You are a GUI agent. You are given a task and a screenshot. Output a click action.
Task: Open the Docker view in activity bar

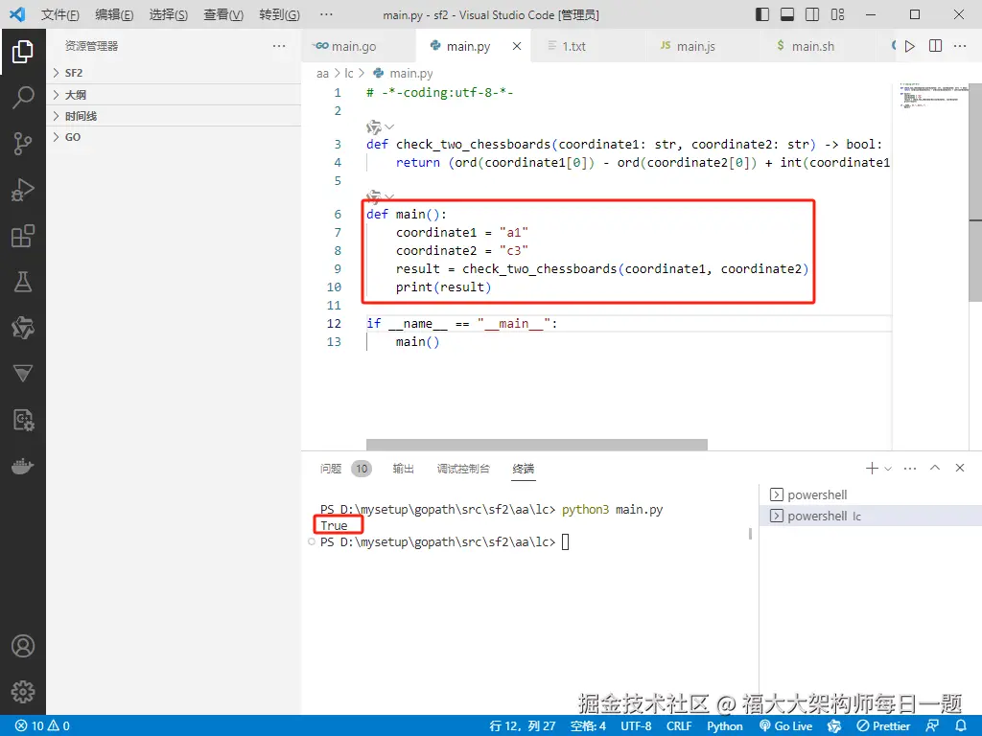23,467
